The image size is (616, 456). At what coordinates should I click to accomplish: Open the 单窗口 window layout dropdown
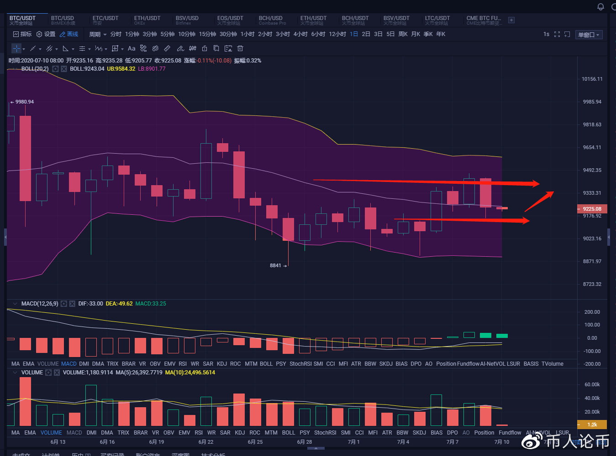tap(589, 35)
